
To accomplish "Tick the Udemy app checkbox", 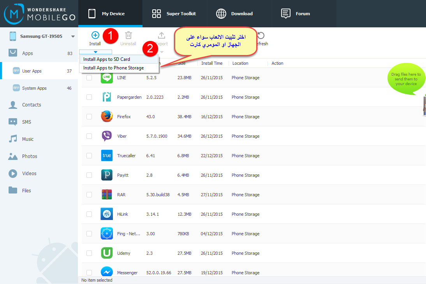I will click(x=89, y=253).
